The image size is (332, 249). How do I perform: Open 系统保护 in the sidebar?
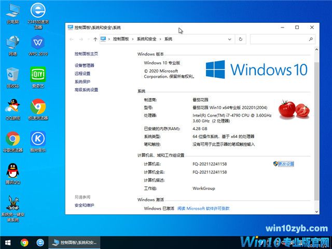(x=82, y=81)
